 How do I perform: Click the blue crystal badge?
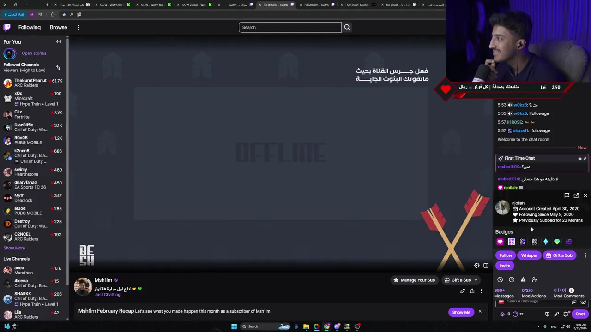(x=546, y=242)
